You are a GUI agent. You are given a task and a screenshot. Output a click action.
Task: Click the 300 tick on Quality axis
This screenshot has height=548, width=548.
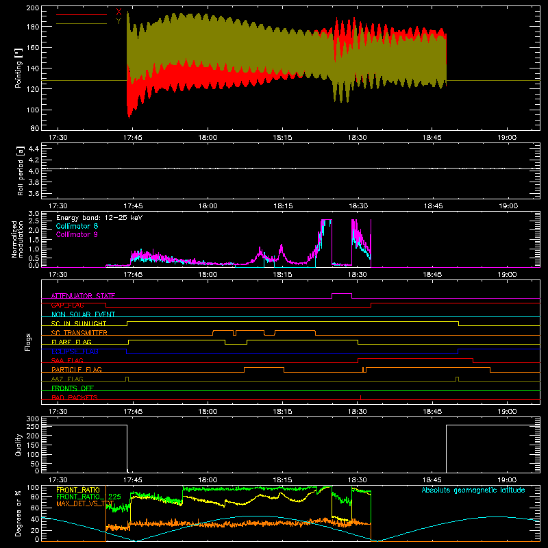33,419
